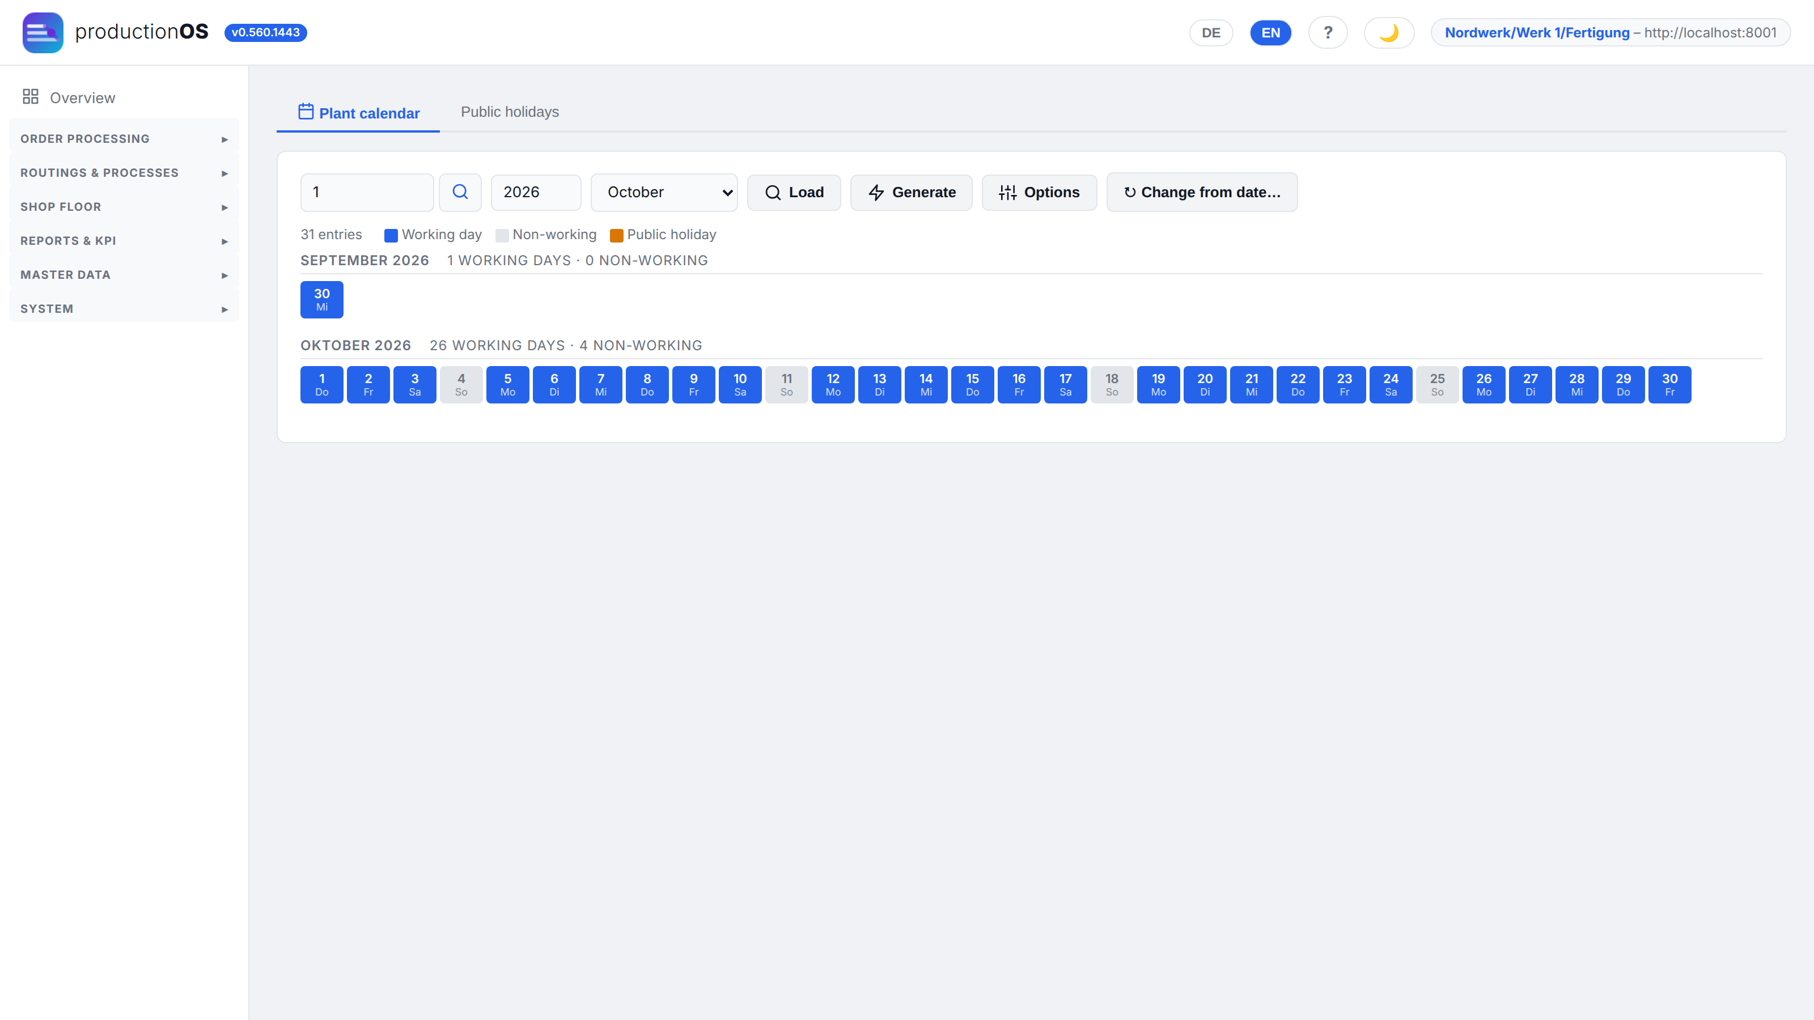Click the '31 entries' text
Viewport: 1814px width, 1020px height.
[x=331, y=235]
